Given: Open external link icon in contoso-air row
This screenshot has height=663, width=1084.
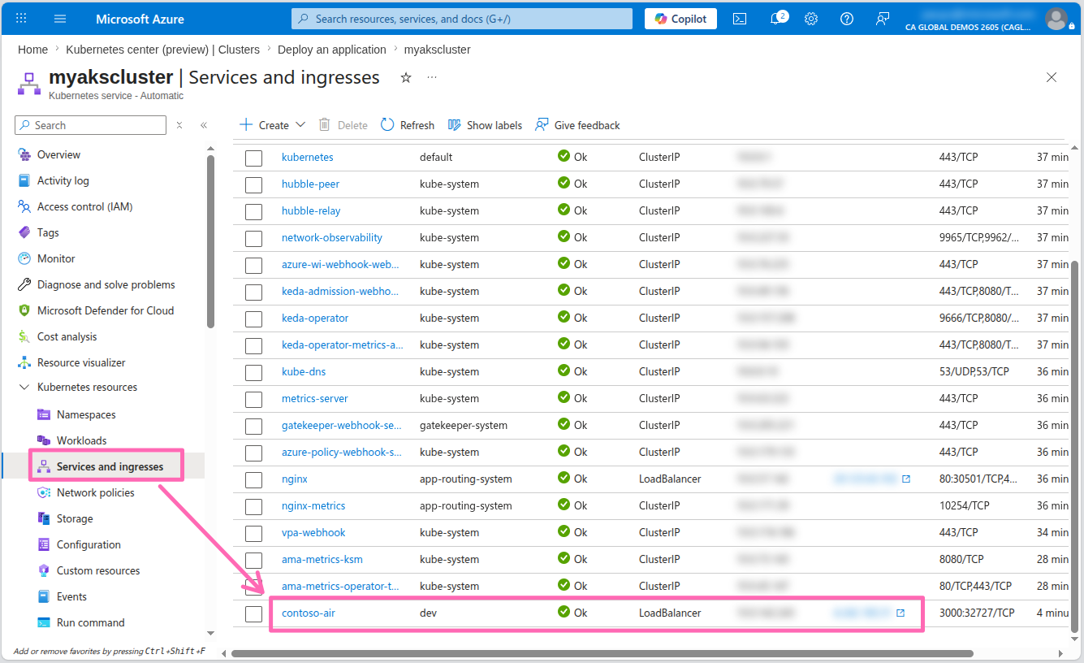Looking at the screenshot, I should 900,613.
